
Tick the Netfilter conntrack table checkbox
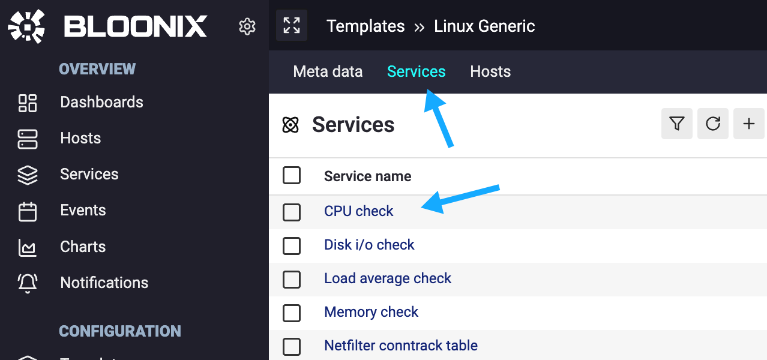pyautogui.click(x=292, y=346)
